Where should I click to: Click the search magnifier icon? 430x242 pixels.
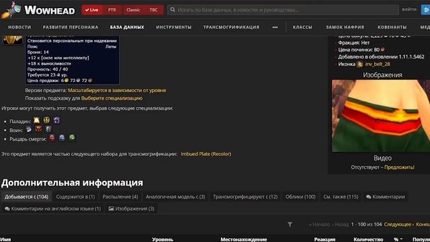pos(173,10)
